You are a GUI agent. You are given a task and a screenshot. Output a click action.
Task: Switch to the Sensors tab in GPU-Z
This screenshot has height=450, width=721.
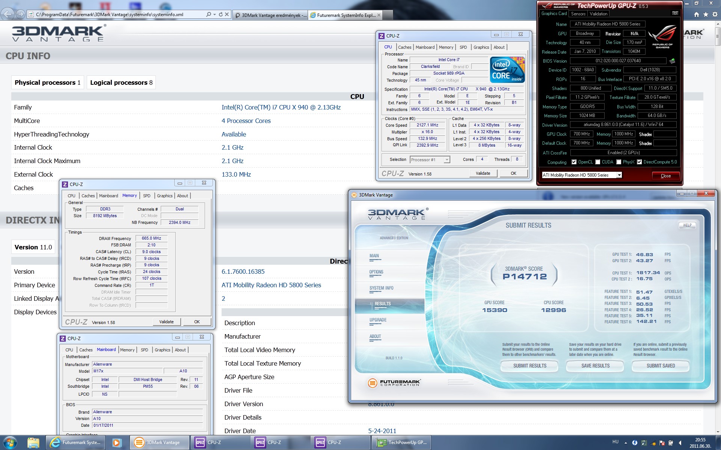(578, 13)
